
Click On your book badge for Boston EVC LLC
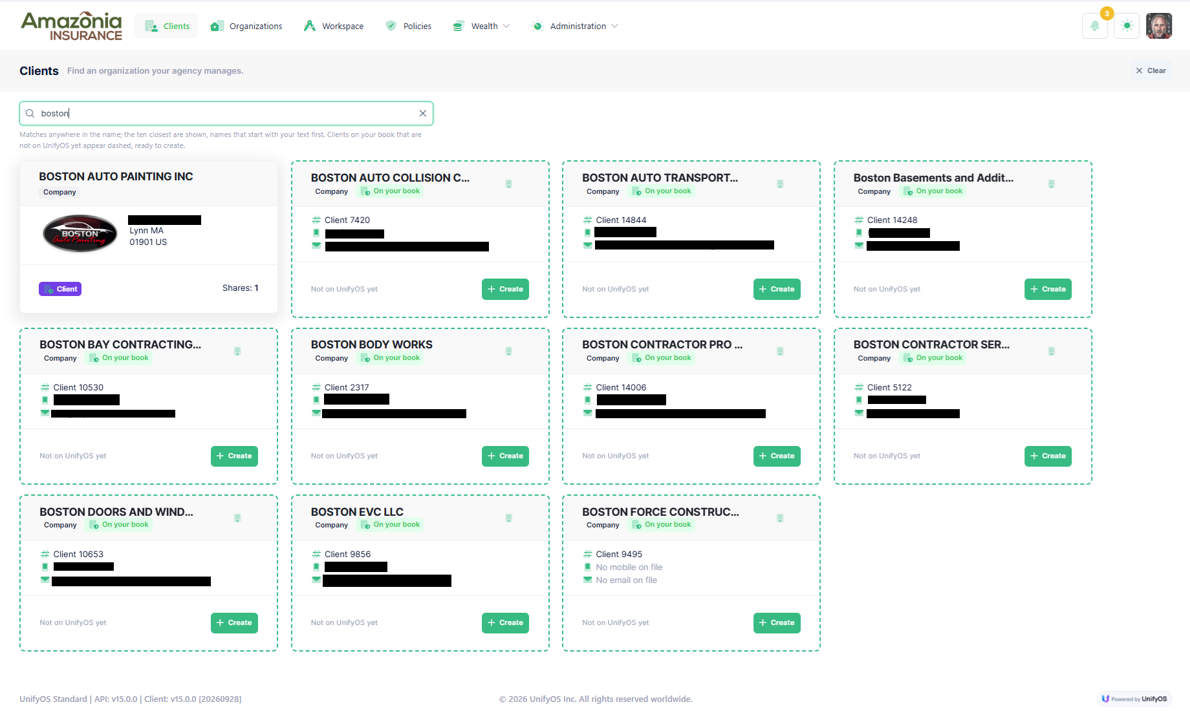tap(390, 525)
